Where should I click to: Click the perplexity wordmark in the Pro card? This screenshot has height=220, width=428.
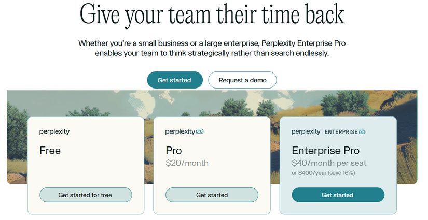pyautogui.click(x=180, y=132)
